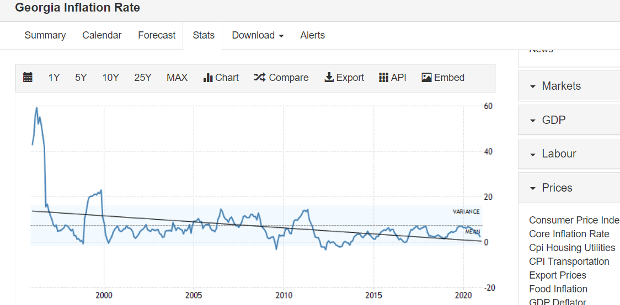
Task: Open the Calendar tab
Action: click(101, 35)
